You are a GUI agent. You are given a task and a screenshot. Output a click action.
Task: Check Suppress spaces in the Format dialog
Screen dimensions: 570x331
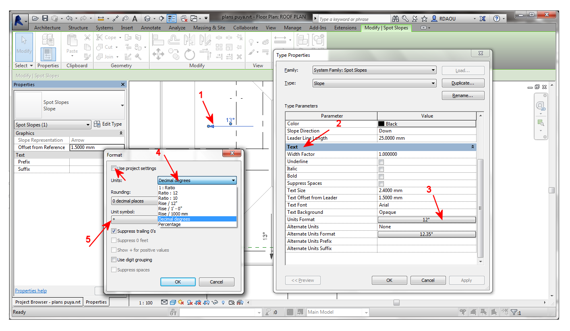coord(114,270)
